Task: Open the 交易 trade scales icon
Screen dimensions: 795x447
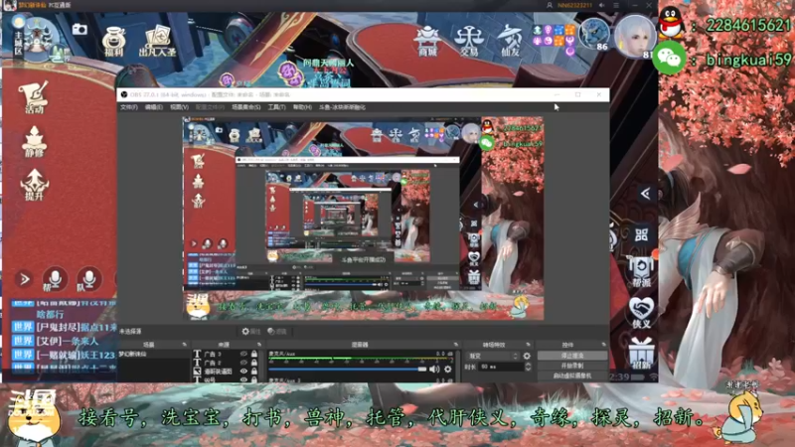Action: point(468,42)
